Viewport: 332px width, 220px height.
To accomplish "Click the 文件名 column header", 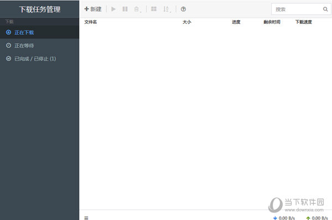I will (91, 22).
